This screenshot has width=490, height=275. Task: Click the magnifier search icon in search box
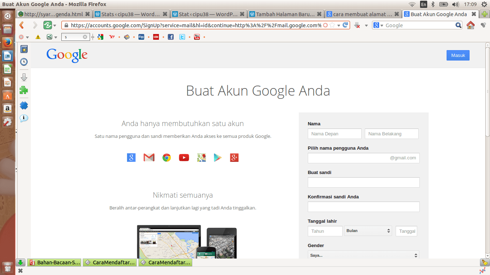point(458,25)
